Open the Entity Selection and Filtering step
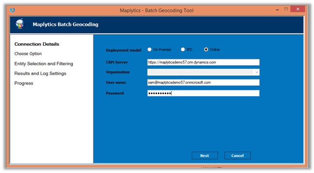This screenshot has height=173, width=314. tap(43, 63)
